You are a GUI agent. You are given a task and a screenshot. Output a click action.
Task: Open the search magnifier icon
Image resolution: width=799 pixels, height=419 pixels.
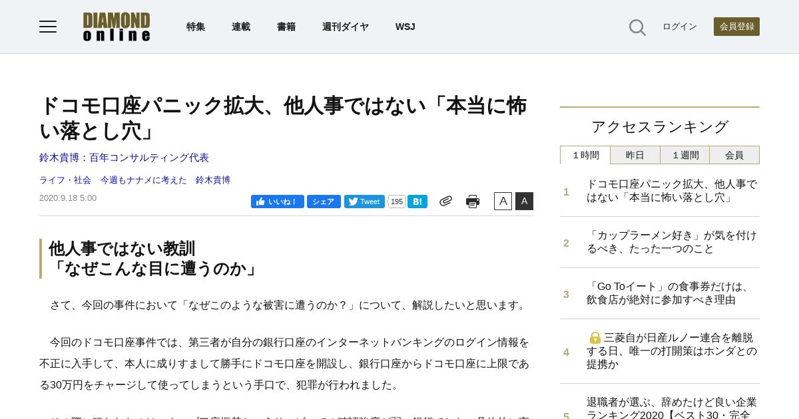637,27
